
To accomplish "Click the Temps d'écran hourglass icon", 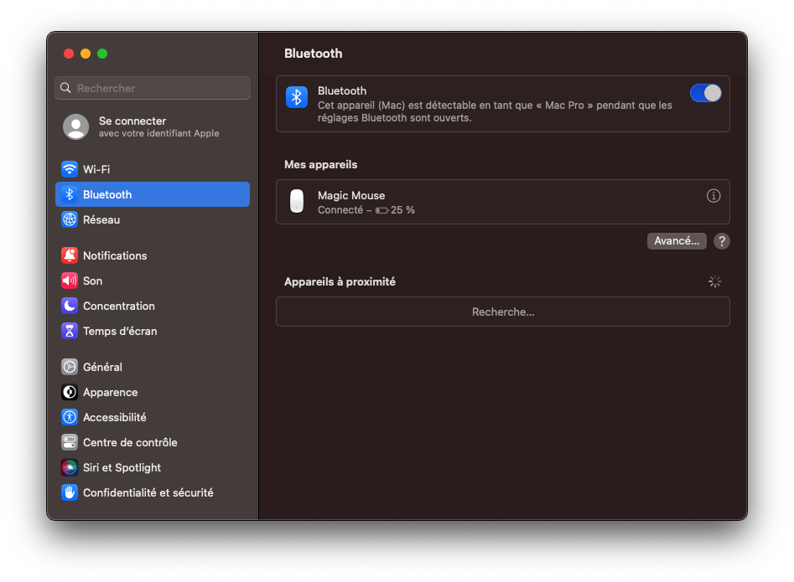I will [x=70, y=331].
